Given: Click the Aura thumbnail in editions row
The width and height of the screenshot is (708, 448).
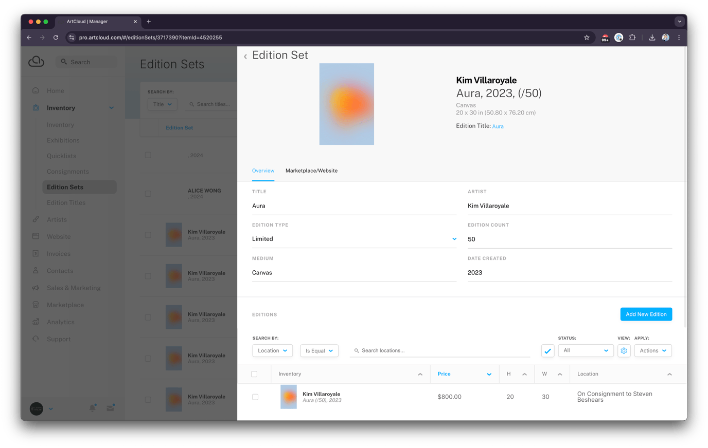Looking at the screenshot, I should pos(289,397).
